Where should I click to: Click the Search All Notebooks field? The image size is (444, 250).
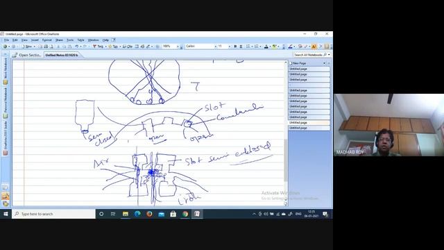(309, 55)
